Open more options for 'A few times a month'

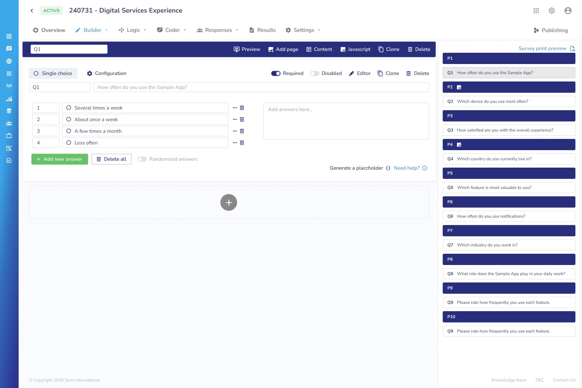tap(235, 131)
